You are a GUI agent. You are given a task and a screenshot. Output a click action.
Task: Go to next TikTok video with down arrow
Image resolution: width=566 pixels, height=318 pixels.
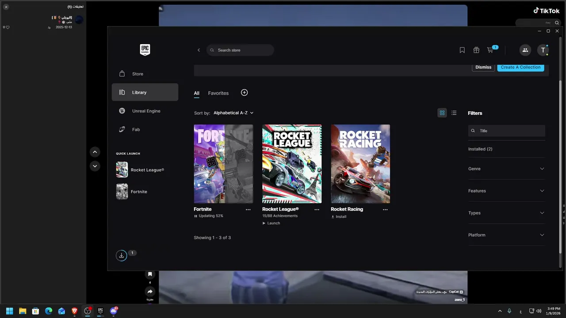click(x=95, y=166)
